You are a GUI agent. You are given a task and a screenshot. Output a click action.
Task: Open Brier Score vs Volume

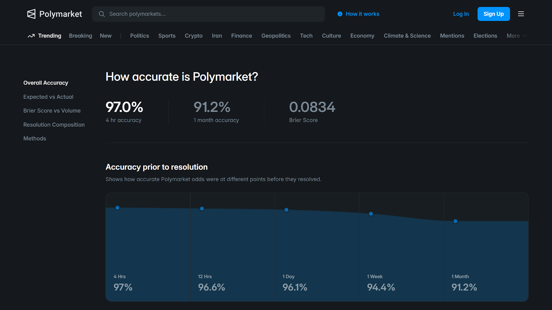click(x=52, y=111)
